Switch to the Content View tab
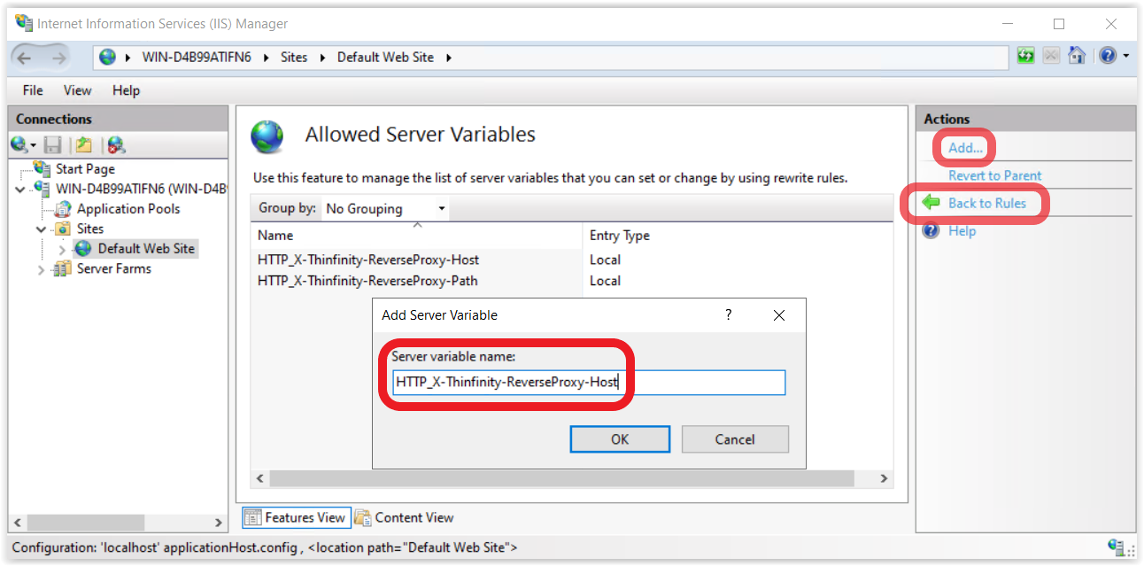1144x566 pixels. tap(405, 517)
